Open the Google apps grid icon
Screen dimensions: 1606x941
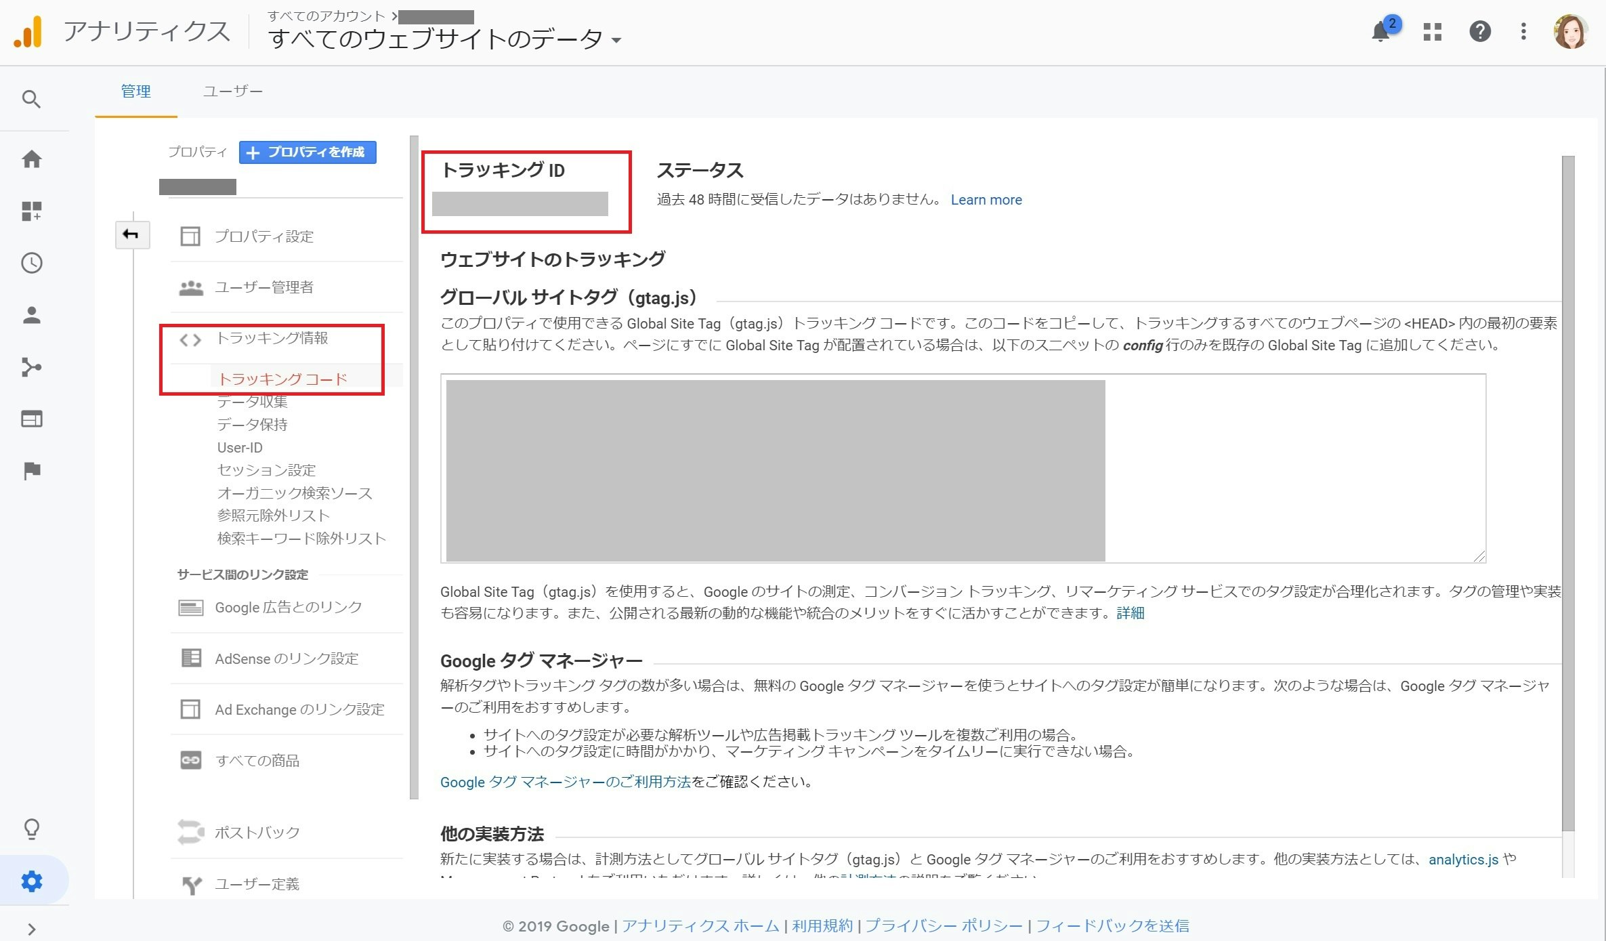pos(1432,32)
